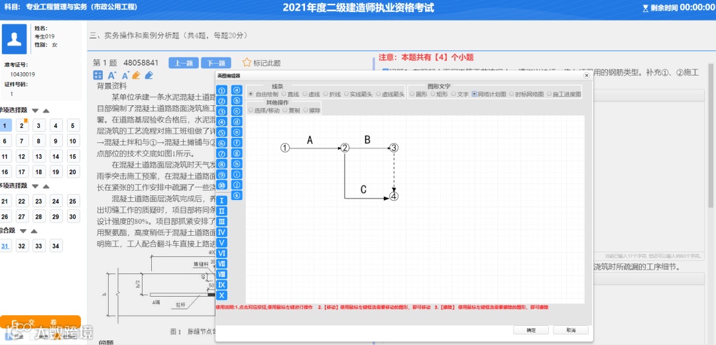Insert circled letter ⓔ symbol
The width and height of the screenshot is (716, 345).
click(237, 132)
